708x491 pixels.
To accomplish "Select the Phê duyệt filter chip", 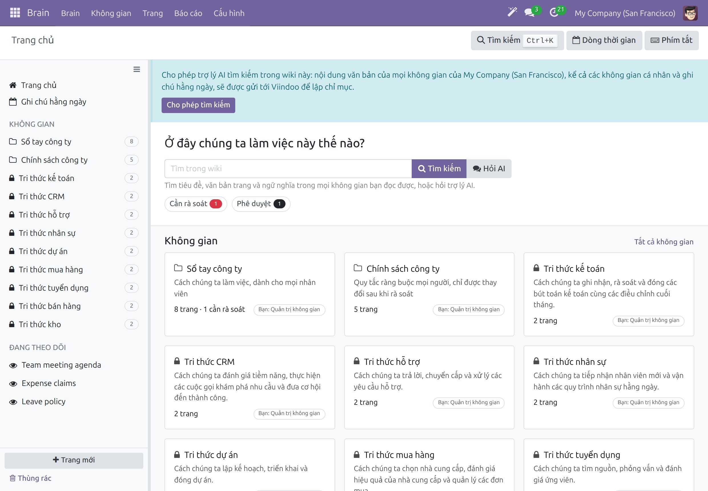I will [261, 204].
